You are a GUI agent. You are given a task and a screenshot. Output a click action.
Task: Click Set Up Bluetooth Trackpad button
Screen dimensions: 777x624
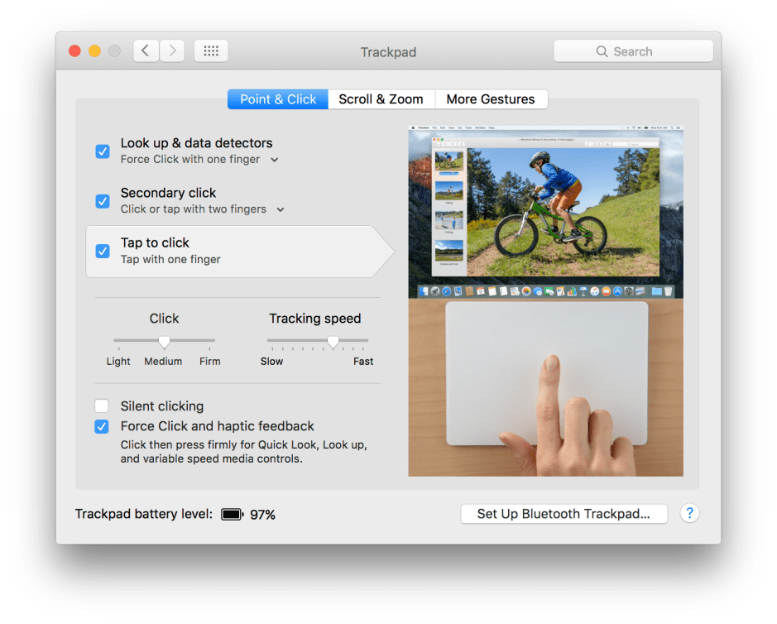tap(564, 514)
